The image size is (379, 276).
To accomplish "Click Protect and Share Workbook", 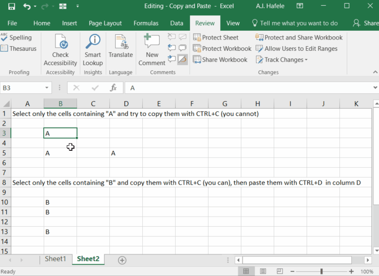I will 299,37.
